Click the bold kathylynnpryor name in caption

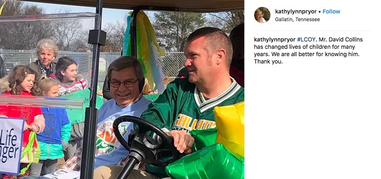(x=275, y=39)
